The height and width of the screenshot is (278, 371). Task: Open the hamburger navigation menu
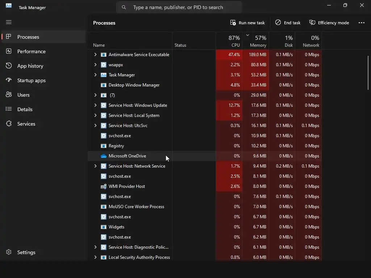point(9,22)
